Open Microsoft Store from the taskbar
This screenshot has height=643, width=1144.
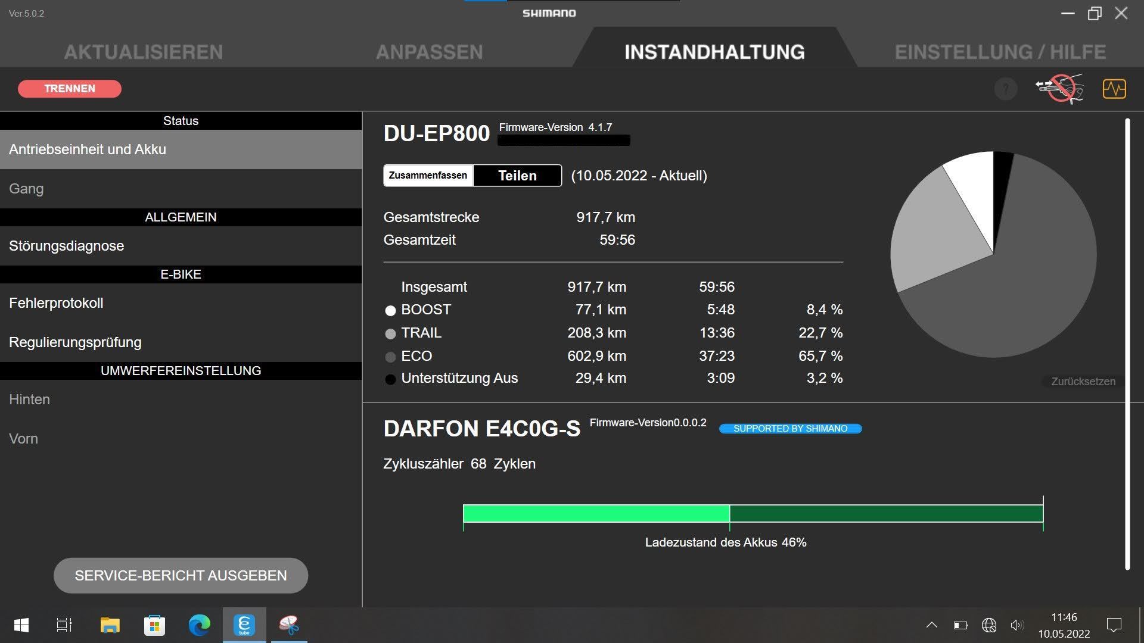coord(154,625)
